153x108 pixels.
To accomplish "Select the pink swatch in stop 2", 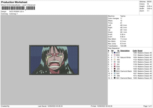I will point(115,55).
